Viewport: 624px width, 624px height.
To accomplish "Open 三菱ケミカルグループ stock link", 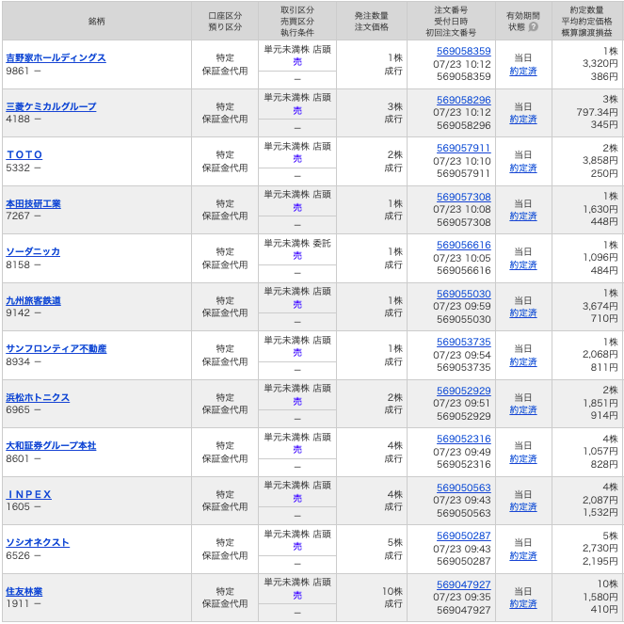I will pyautogui.click(x=51, y=106).
